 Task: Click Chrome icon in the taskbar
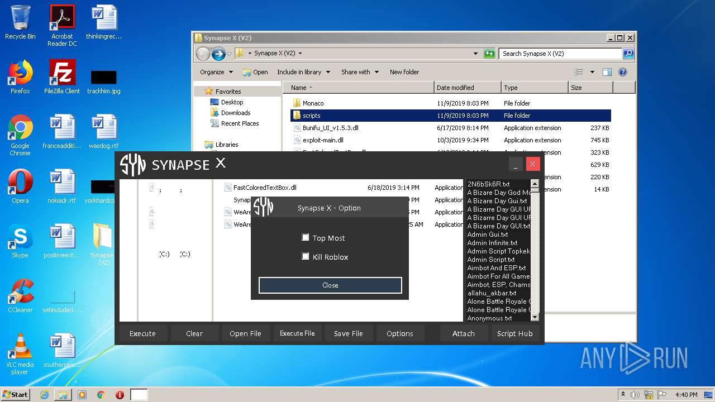101,395
